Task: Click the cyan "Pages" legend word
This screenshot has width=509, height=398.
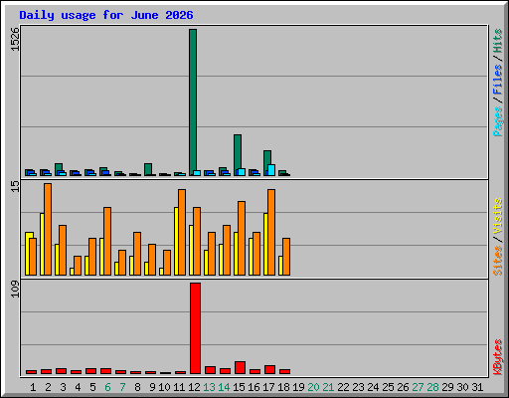Action: (498, 121)
